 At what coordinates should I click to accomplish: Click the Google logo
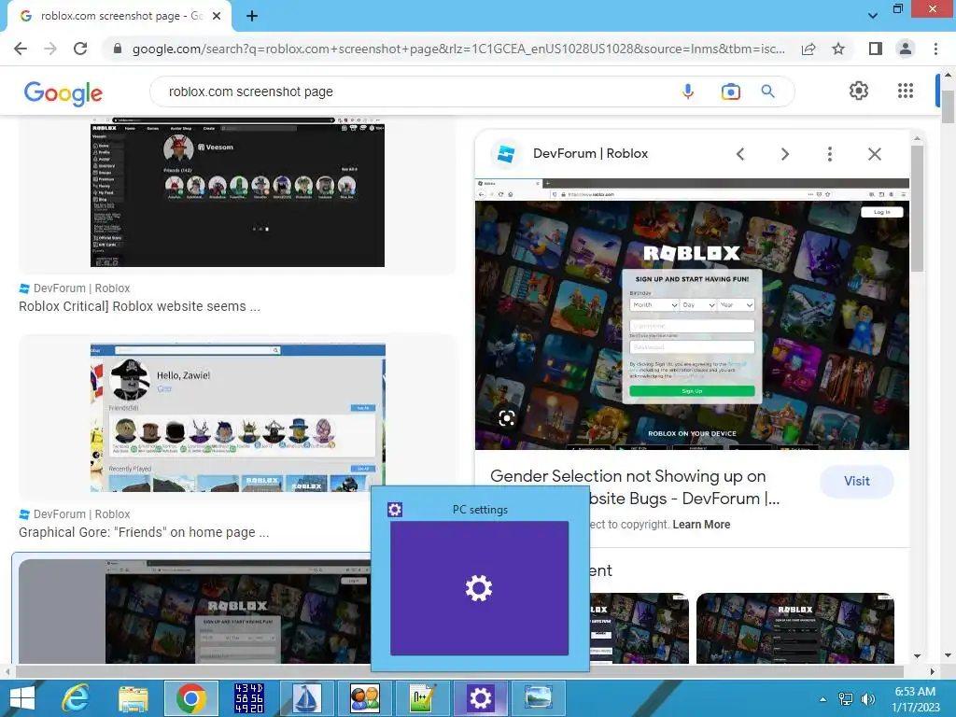[63, 93]
